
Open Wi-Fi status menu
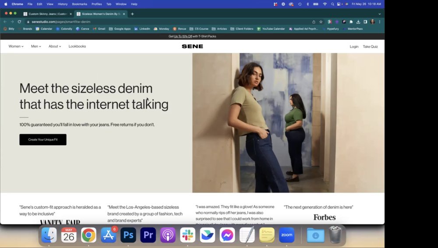[325, 4]
